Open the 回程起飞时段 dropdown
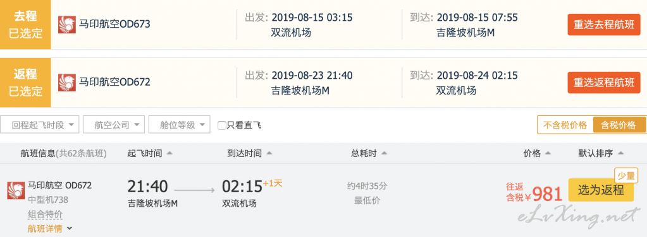647x237 pixels. point(40,125)
